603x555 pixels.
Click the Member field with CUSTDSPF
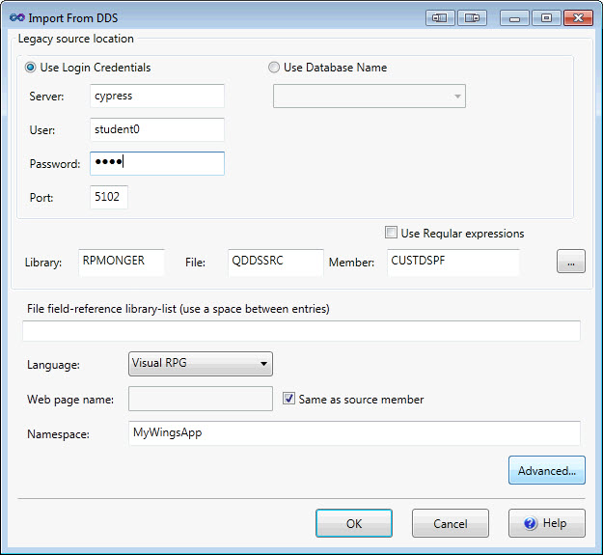(453, 263)
